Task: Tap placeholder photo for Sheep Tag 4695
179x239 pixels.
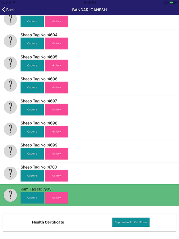Action: [10, 63]
